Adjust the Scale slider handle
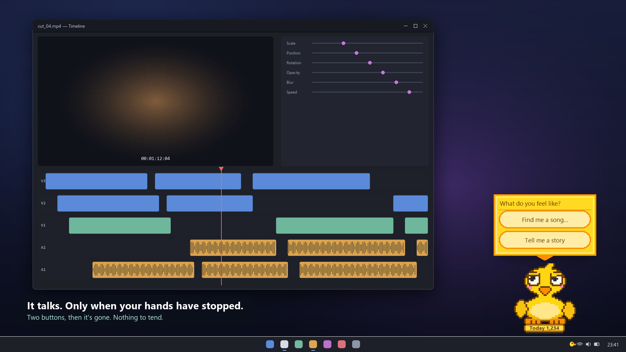This screenshot has width=626, height=352. point(343,43)
